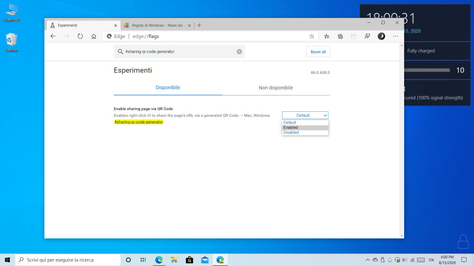
Task: Choose Enabled in the flag dropdown
Action: (291, 127)
